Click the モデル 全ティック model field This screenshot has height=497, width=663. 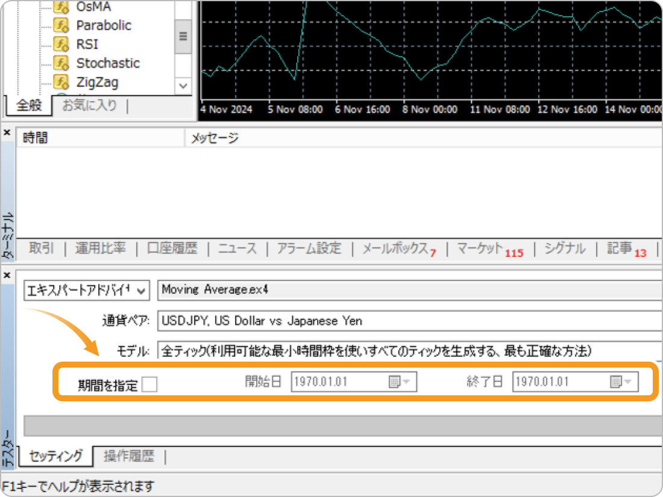(x=410, y=351)
